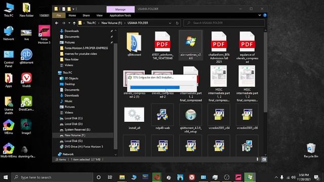Select the qbittorrent_4.3.9_x64_setup file

(x=191, y=119)
